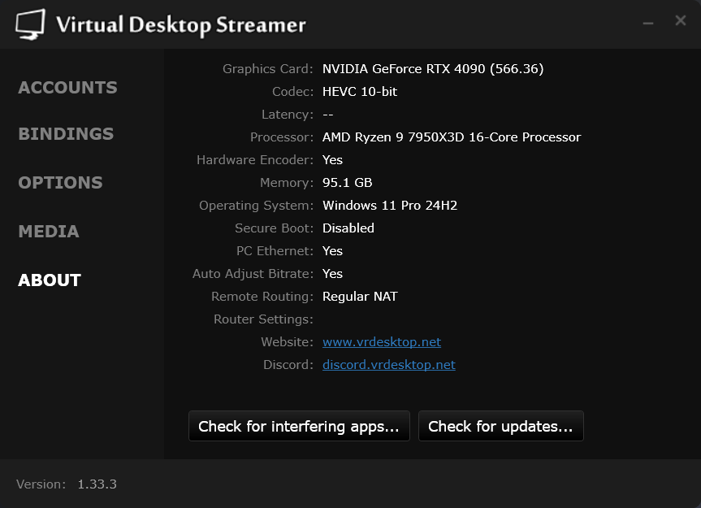Image resolution: width=701 pixels, height=508 pixels.
Task: Click Check for interfering apps
Action: click(x=299, y=425)
